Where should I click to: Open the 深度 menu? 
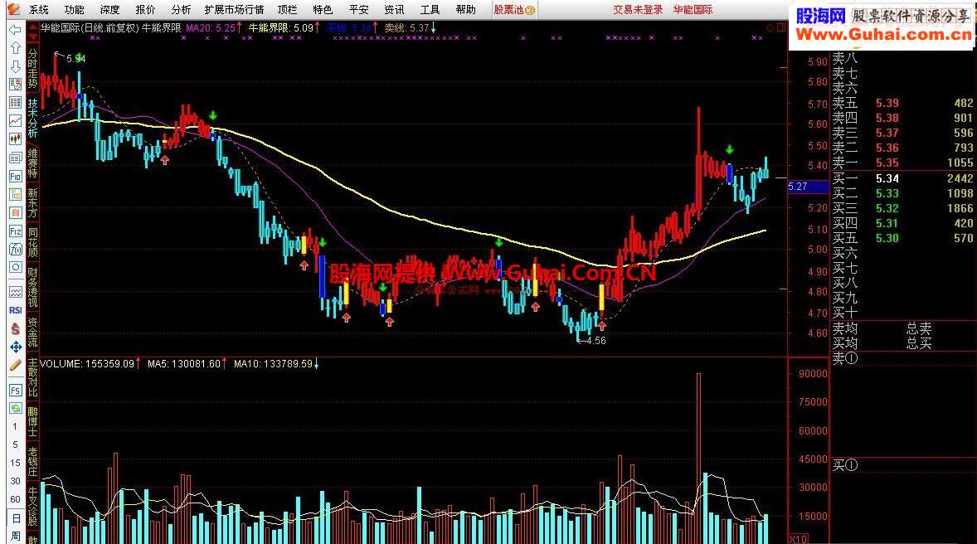[x=109, y=9]
